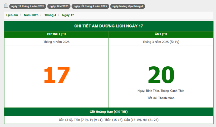This screenshot has width=216, height=127.
Task: Open the 'Năm 2025' breadcrumb link
Action: (x=31, y=15)
